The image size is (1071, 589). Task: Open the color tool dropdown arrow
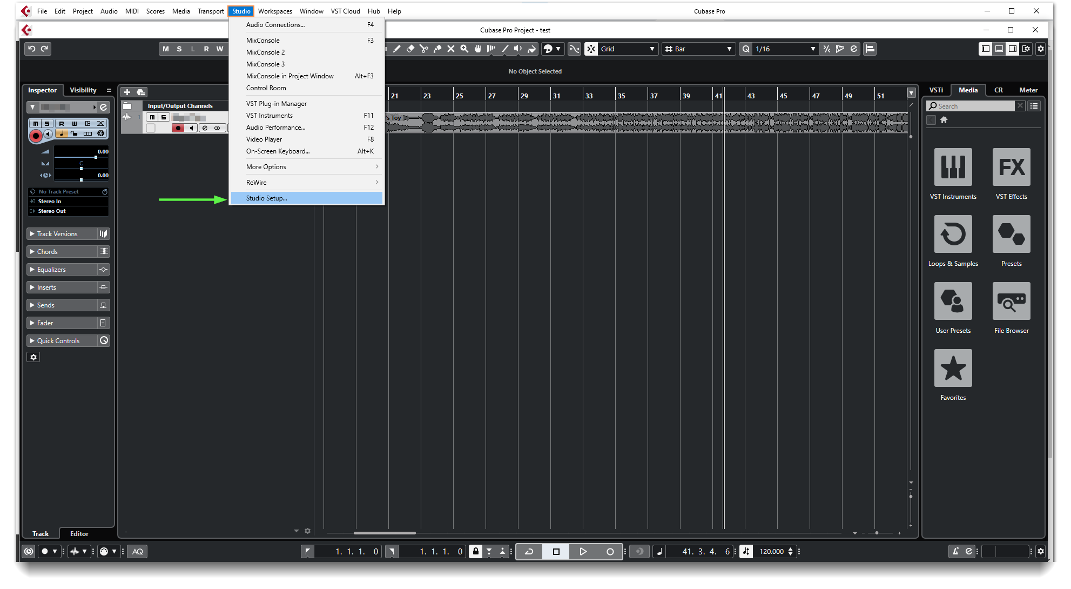(558, 49)
